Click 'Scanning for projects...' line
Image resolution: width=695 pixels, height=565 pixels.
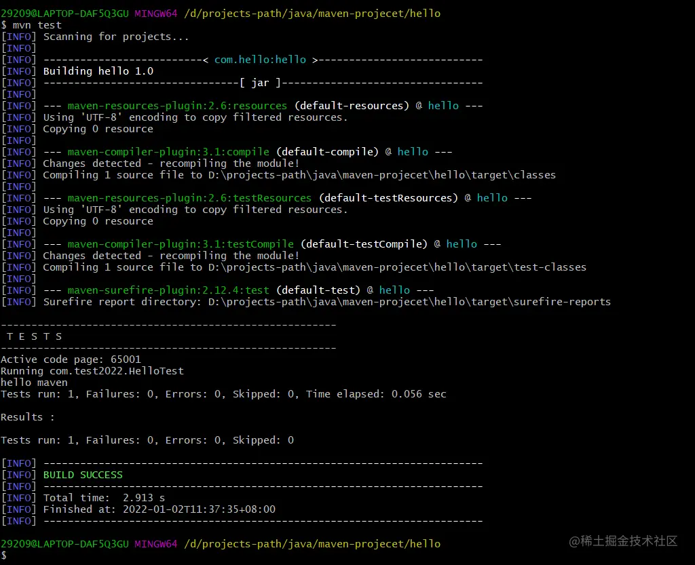pos(116,37)
